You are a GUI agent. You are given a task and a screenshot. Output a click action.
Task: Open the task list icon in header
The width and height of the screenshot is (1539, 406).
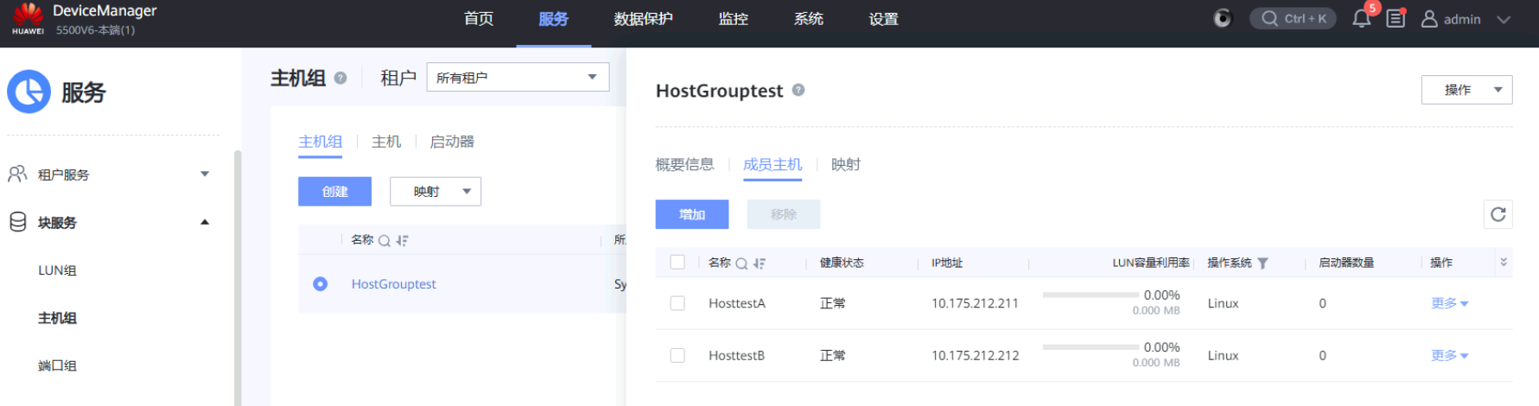pos(1396,19)
